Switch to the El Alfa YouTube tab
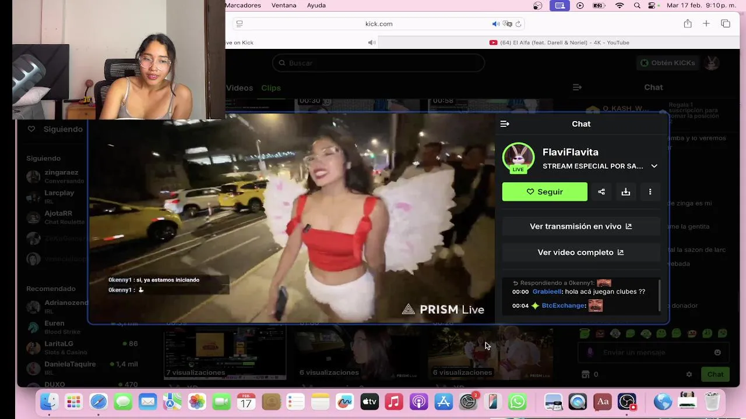The height and width of the screenshot is (419, 746). (x=559, y=42)
